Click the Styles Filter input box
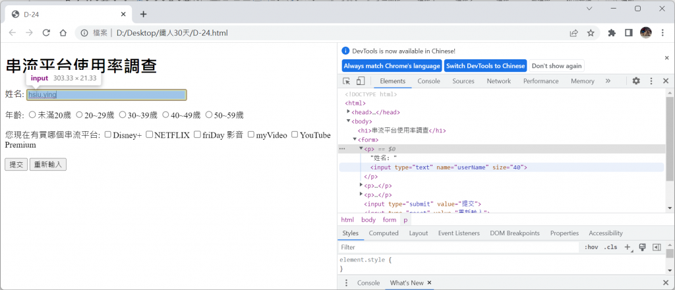 click(x=459, y=247)
